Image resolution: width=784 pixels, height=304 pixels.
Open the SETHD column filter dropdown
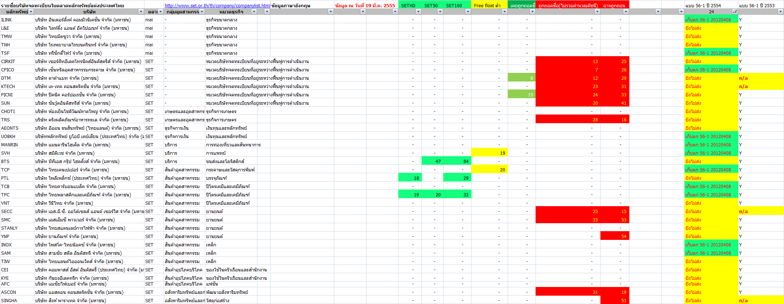tap(418, 12)
